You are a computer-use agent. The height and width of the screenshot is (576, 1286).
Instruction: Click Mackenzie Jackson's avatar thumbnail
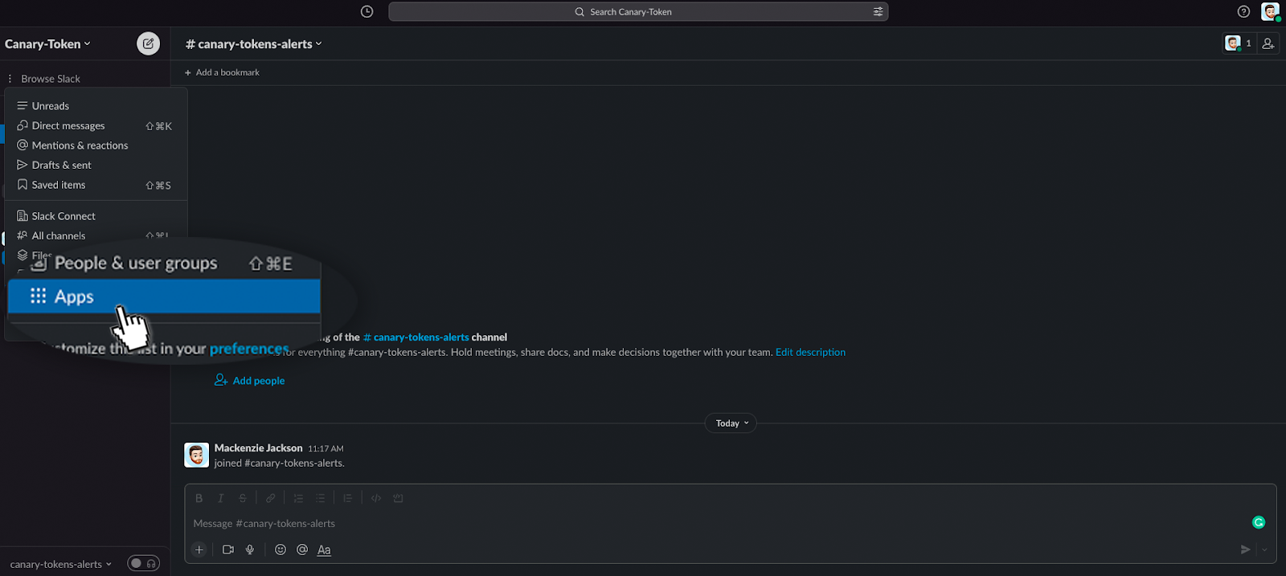coord(197,455)
